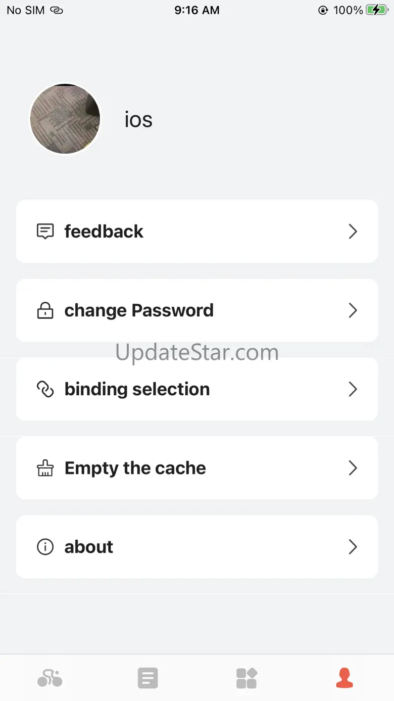Tap the broom icon for cache
Viewport: 394px width, 701px height.
pos(45,468)
